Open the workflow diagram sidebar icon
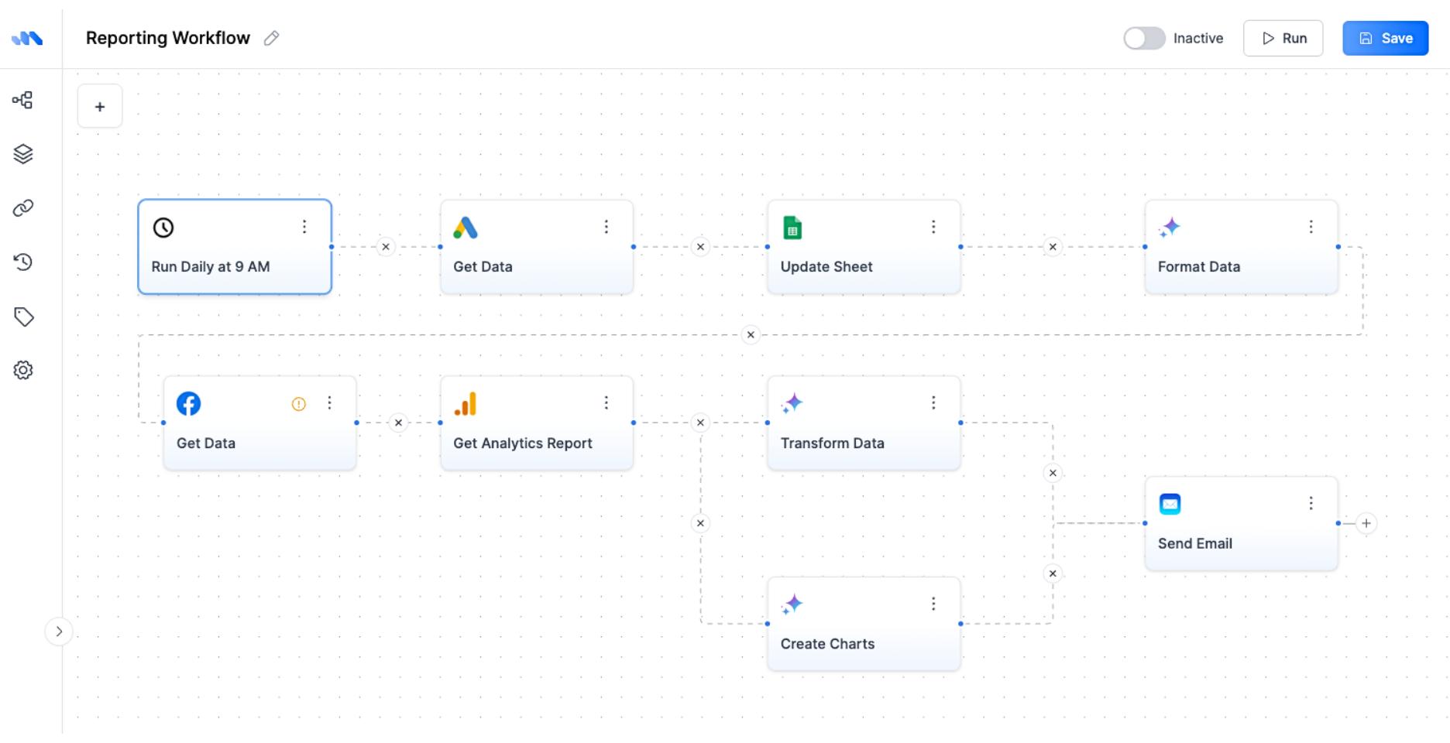 point(23,100)
